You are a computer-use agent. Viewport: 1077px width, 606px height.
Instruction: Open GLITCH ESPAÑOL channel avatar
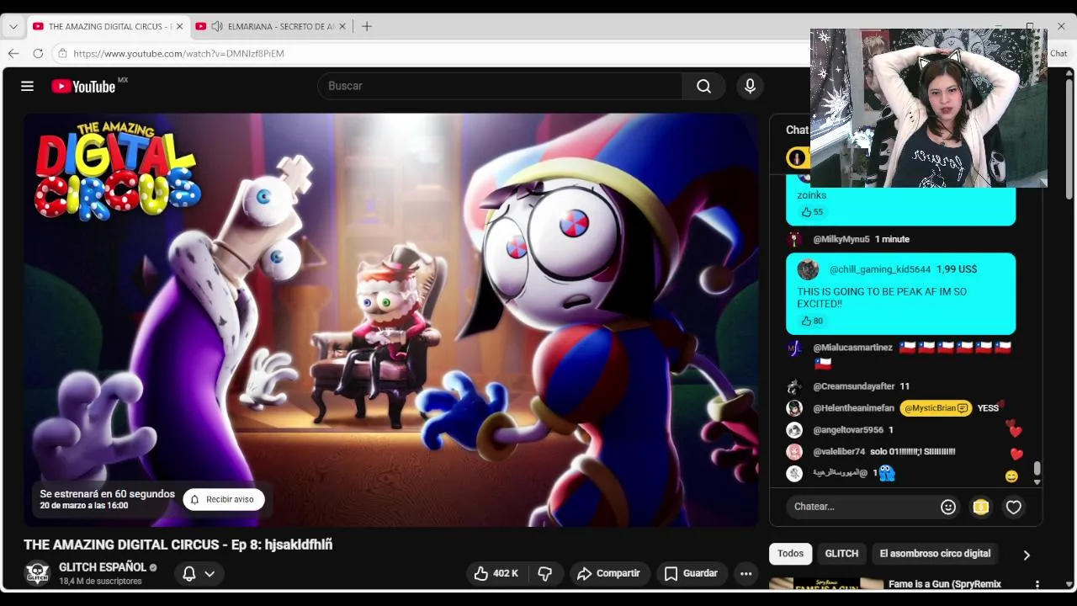point(37,573)
